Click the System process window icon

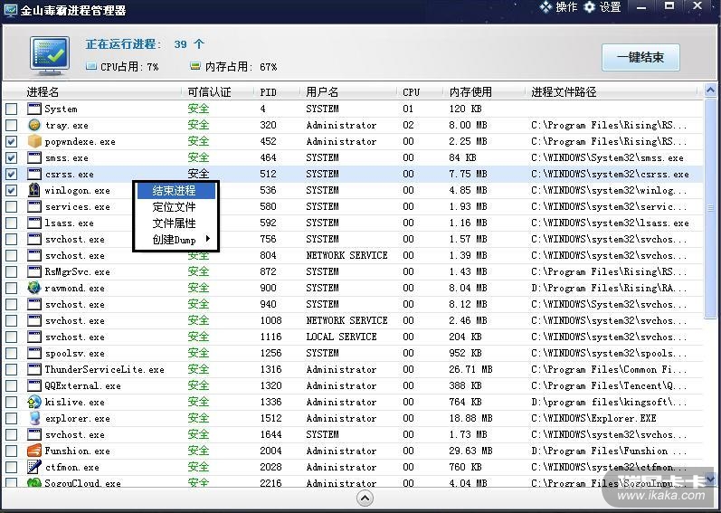pos(34,109)
